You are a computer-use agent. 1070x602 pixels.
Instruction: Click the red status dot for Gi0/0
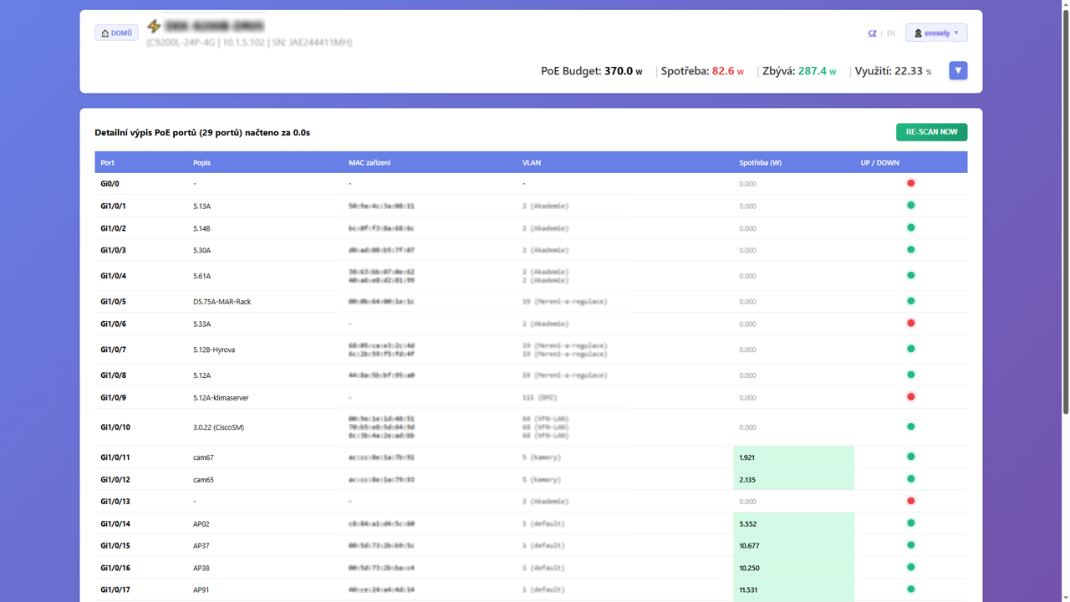click(x=910, y=183)
